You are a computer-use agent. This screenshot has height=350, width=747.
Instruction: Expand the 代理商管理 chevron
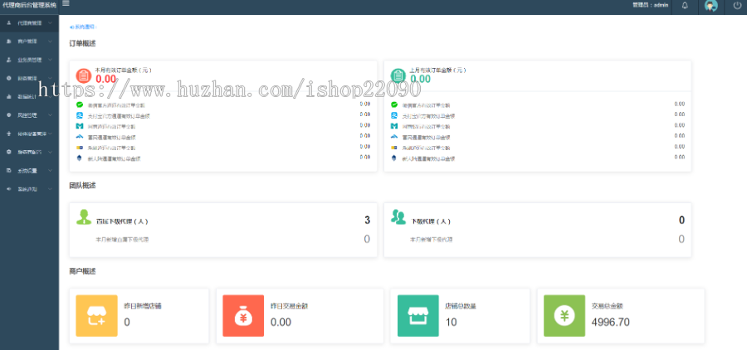[50, 23]
